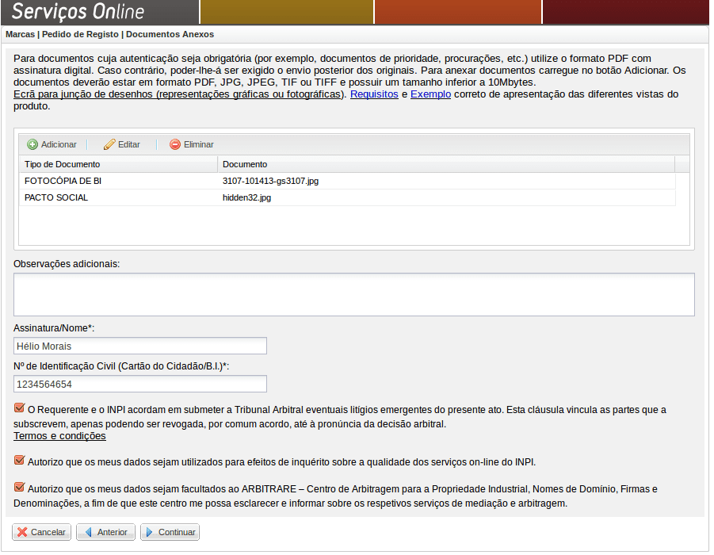Select the Editar pencil icon

click(108, 144)
